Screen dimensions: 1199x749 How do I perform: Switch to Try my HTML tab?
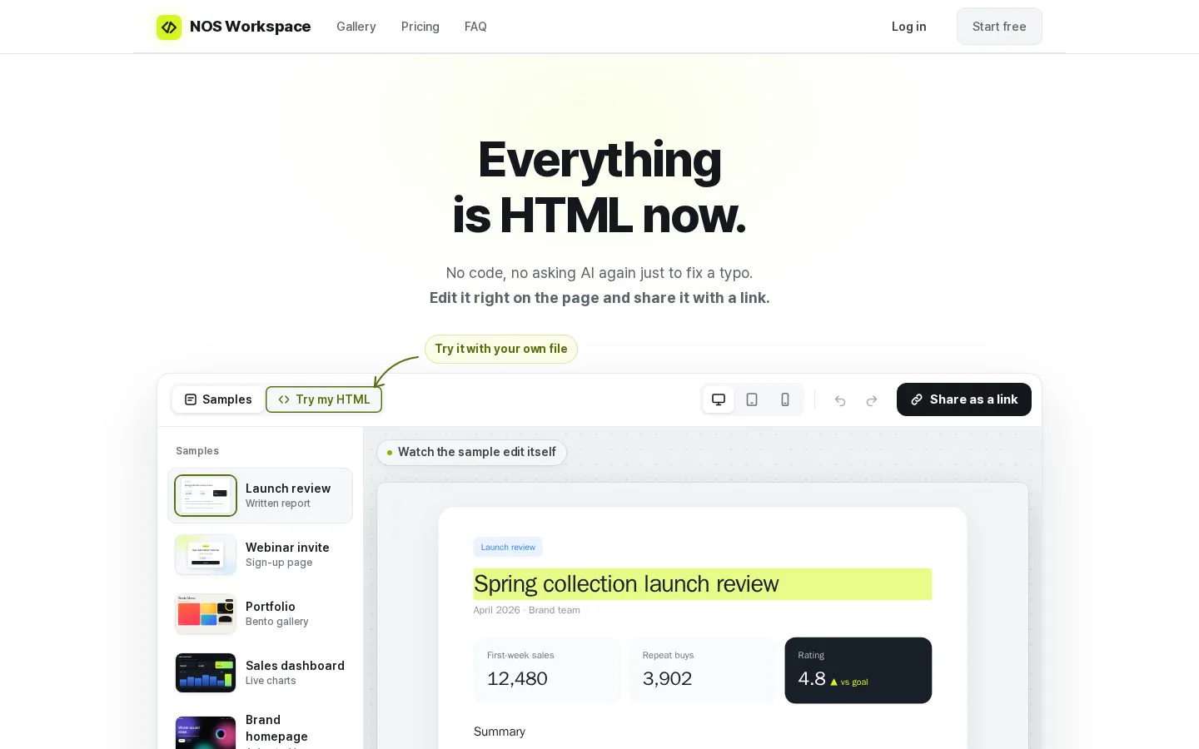324,399
